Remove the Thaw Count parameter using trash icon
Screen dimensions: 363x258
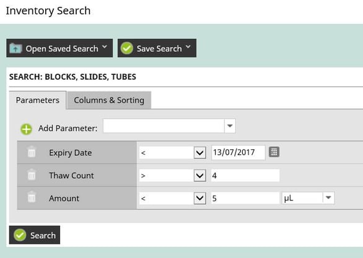pos(32,174)
